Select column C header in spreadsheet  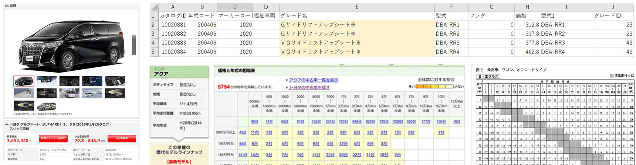(x=235, y=7)
